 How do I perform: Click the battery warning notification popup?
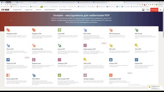click(x=156, y=88)
